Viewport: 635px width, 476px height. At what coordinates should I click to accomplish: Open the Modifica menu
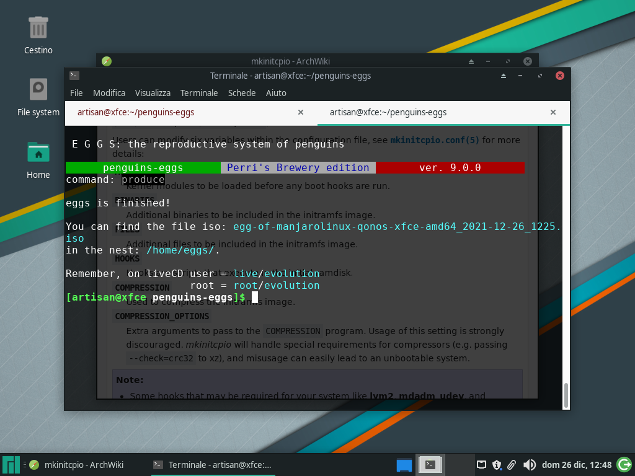pos(109,93)
